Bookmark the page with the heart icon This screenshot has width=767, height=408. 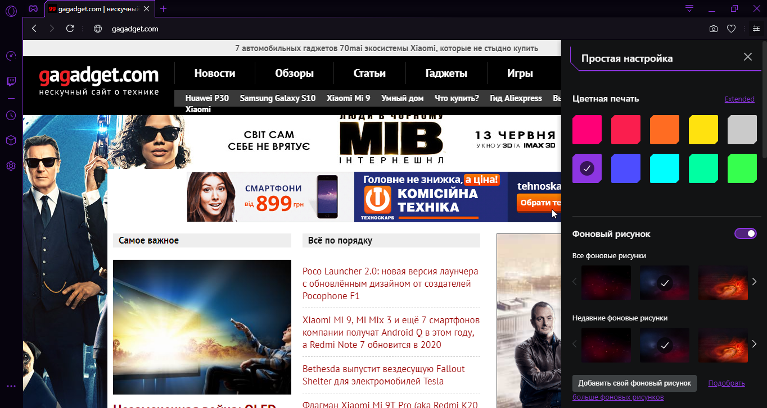point(731,29)
